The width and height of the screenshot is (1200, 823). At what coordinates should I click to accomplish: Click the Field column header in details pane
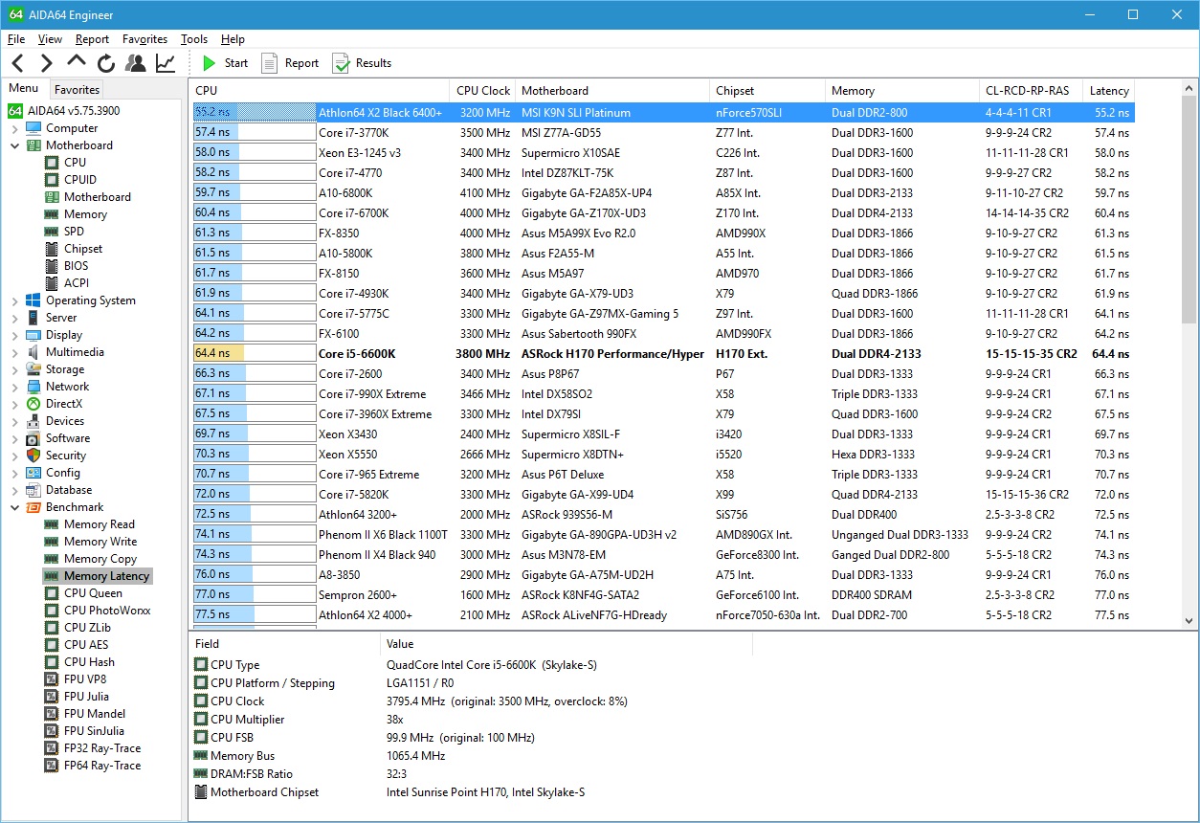(x=284, y=644)
